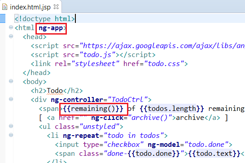Screen dimensions: 245x163
Task: Click the blue marker beside the doctype line
Action: pyautogui.click(x=3, y=18)
